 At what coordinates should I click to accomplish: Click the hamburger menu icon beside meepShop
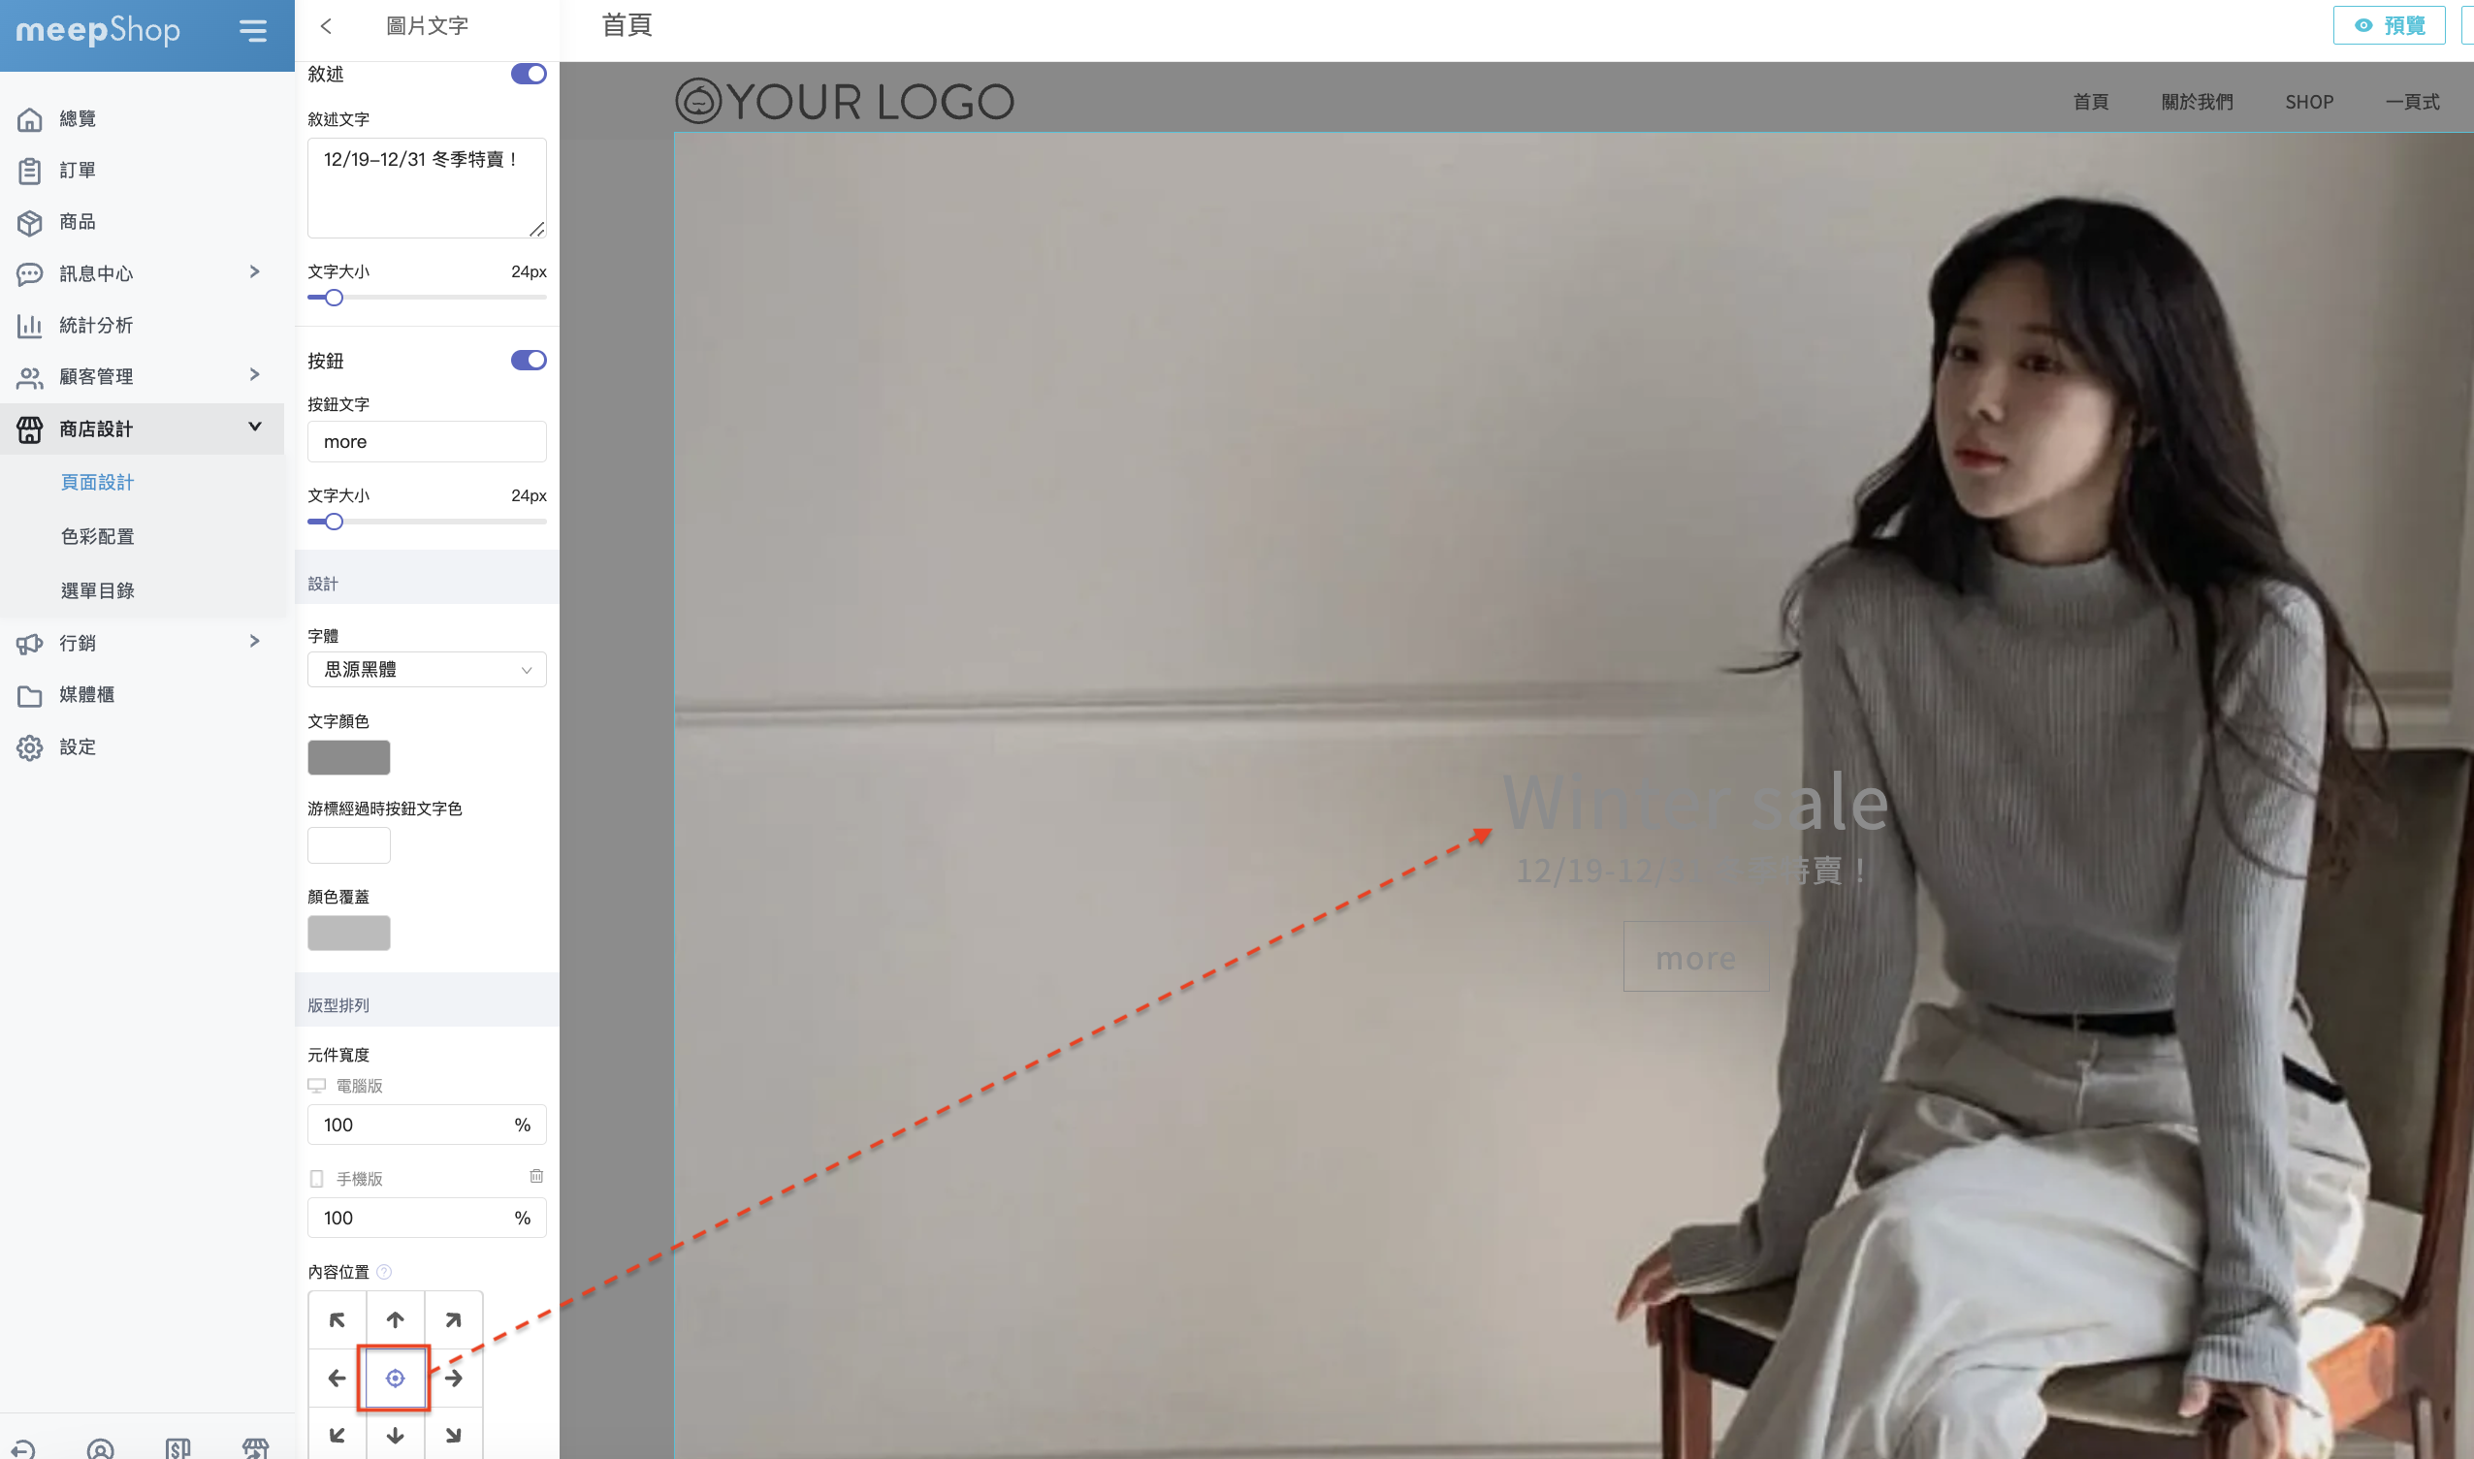click(x=253, y=31)
